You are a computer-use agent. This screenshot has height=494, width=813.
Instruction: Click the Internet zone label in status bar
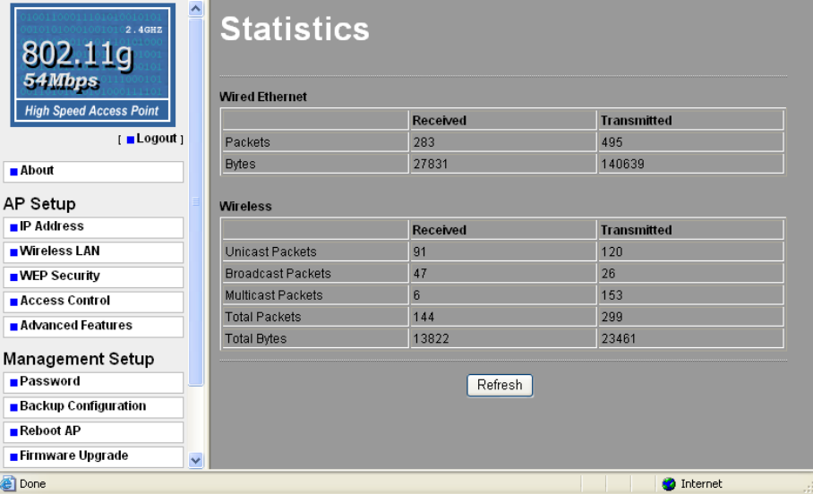point(701,483)
